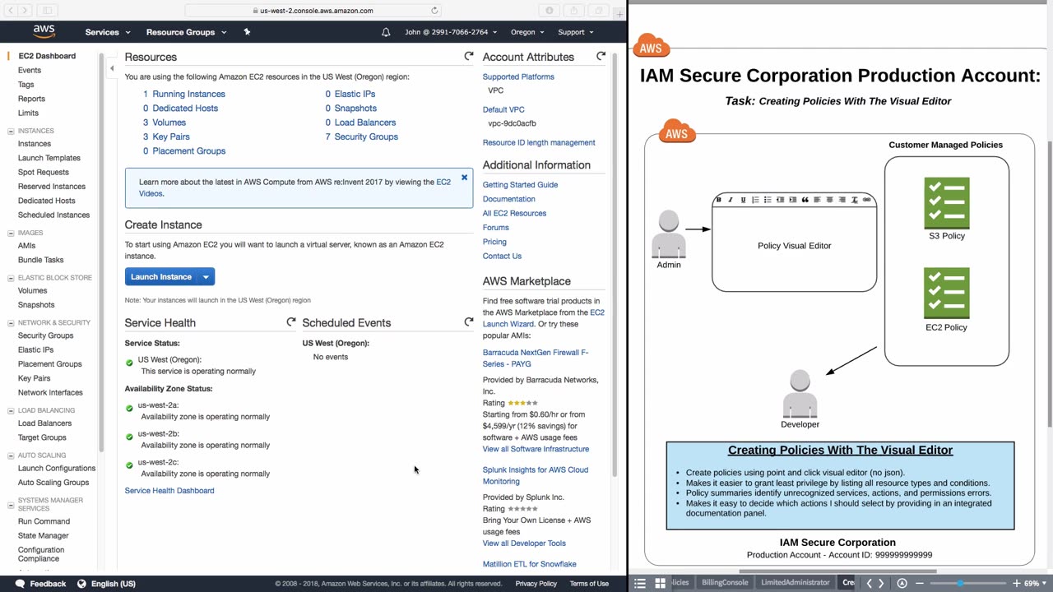This screenshot has width=1053, height=592.
Task: Switch to the BillingConsole tab
Action: click(x=725, y=583)
